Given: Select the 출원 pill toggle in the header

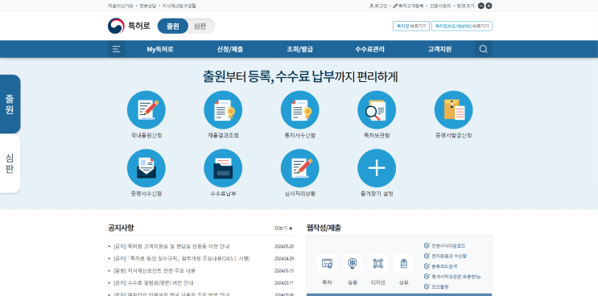Looking at the screenshot, I should pos(173,26).
